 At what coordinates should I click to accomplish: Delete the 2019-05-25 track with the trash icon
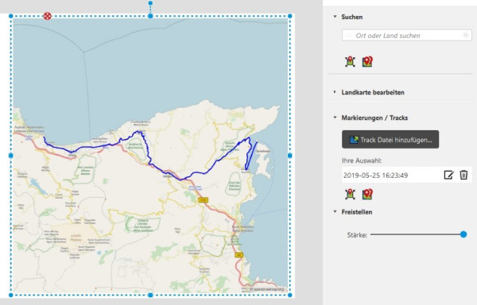click(x=463, y=175)
